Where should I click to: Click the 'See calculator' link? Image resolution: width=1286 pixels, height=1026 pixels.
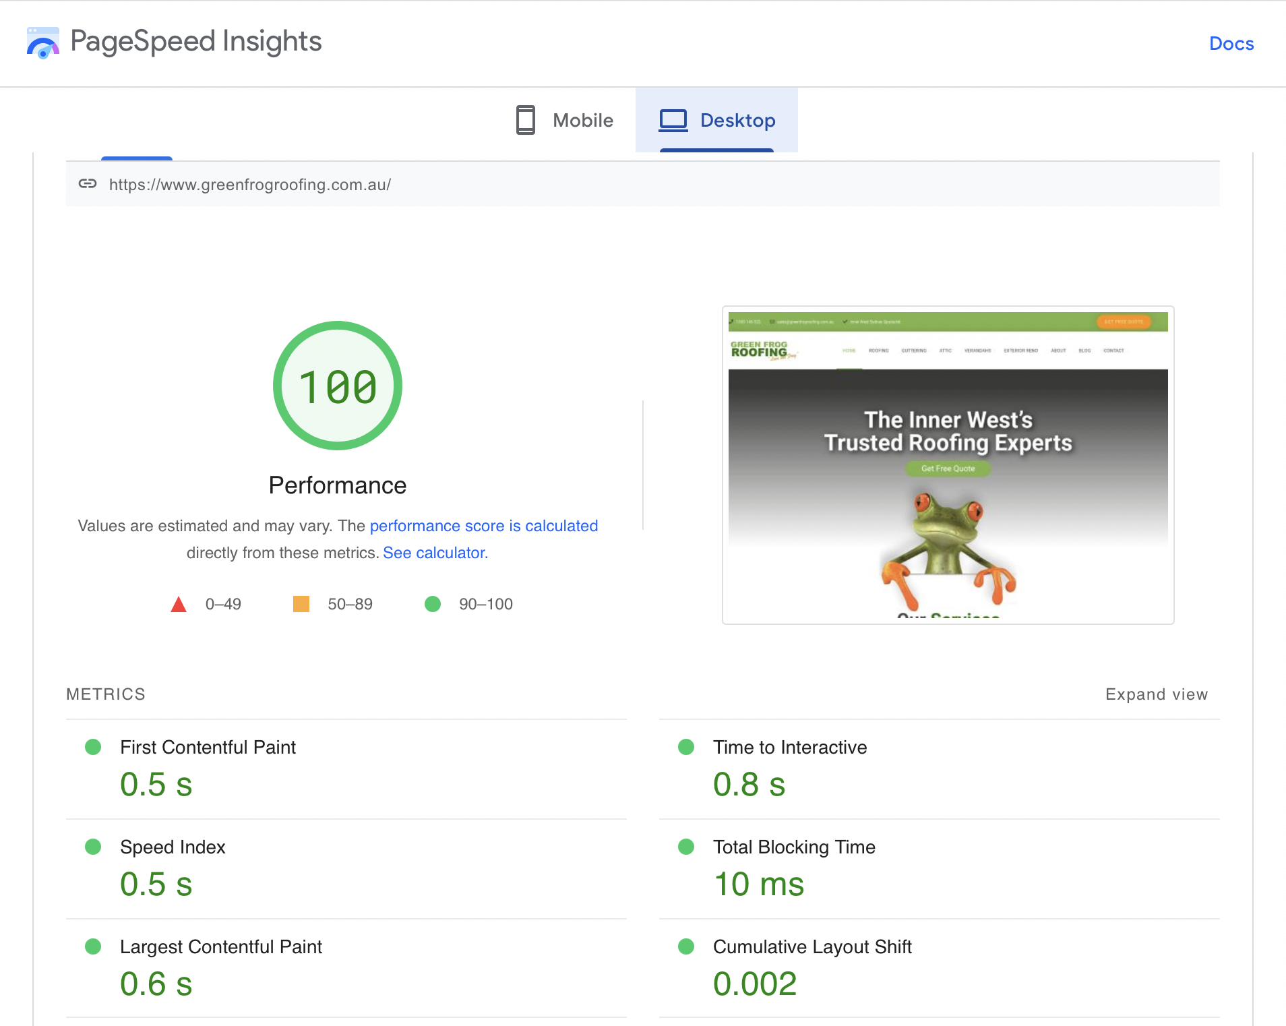coord(435,553)
